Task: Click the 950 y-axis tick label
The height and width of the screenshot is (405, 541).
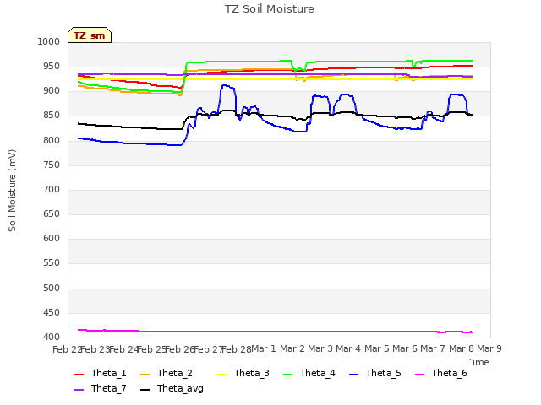Action: (52, 66)
